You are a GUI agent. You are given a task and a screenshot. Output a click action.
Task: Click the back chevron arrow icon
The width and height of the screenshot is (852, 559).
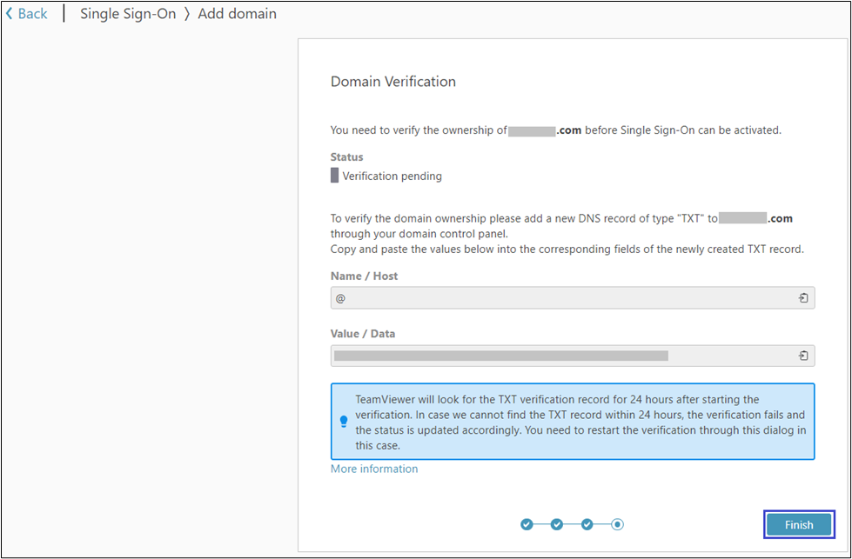pyautogui.click(x=10, y=14)
